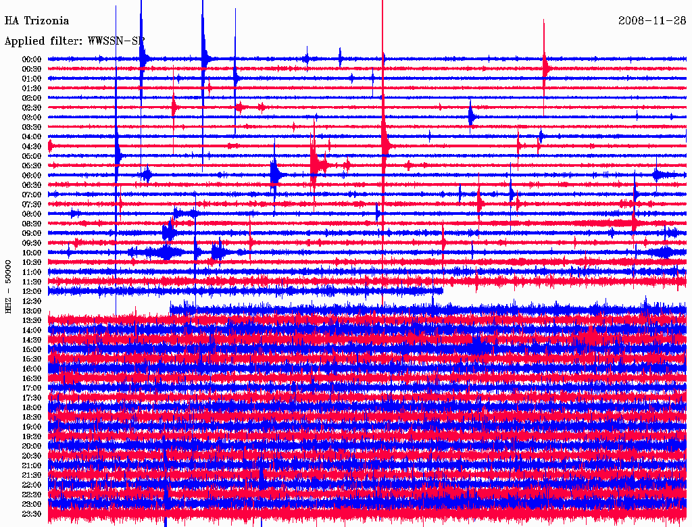Click the HHZ – 50000 axis label
The height and width of the screenshot is (527, 692).
coord(8,287)
